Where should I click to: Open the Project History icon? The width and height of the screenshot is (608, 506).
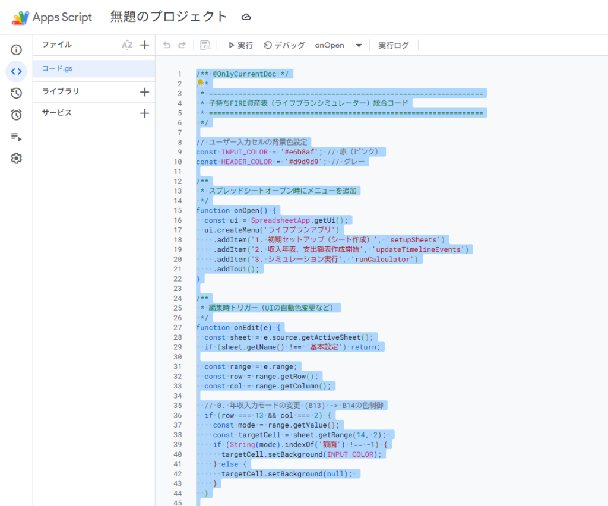16,93
